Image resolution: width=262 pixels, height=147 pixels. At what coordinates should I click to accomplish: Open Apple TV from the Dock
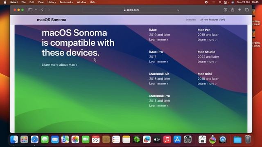point(157,139)
